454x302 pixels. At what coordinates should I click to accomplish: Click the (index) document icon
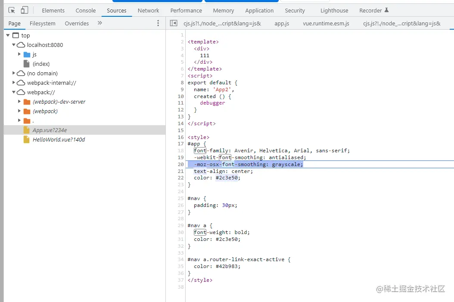point(26,64)
